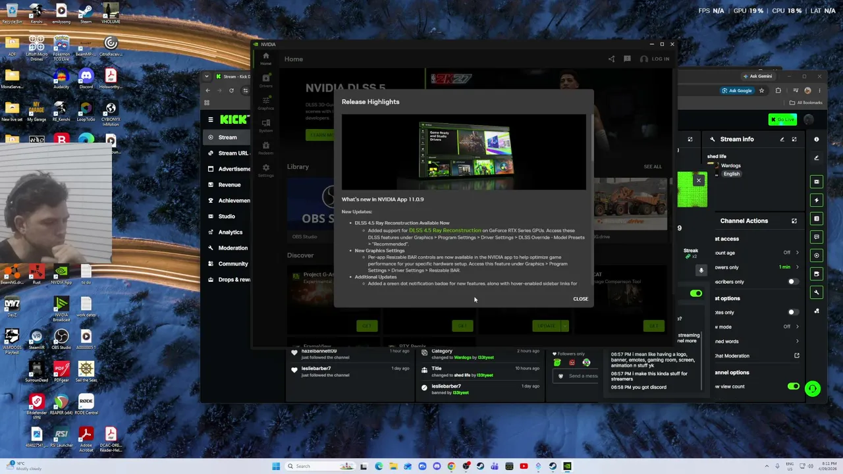
Task: Close the Release Highlights dialog
Action: pos(580,299)
